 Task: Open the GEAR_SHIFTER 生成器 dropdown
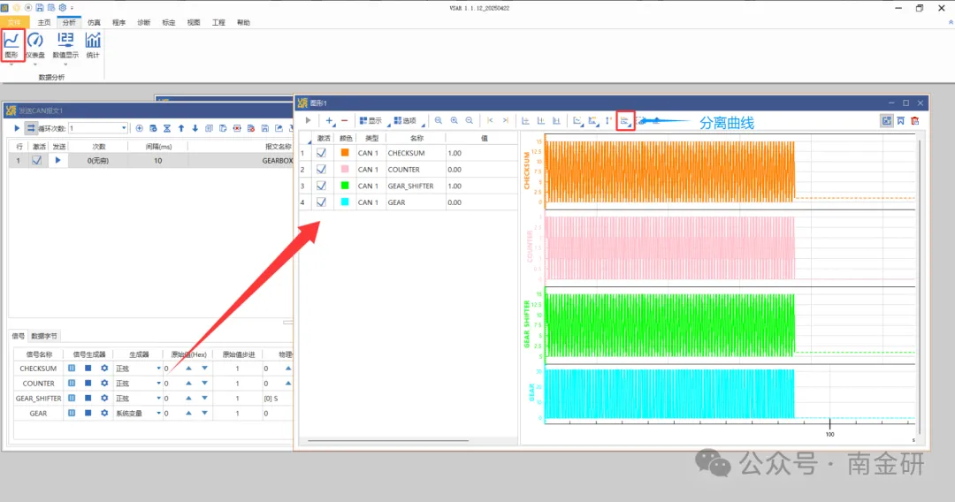pyautogui.click(x=158, y=398)
